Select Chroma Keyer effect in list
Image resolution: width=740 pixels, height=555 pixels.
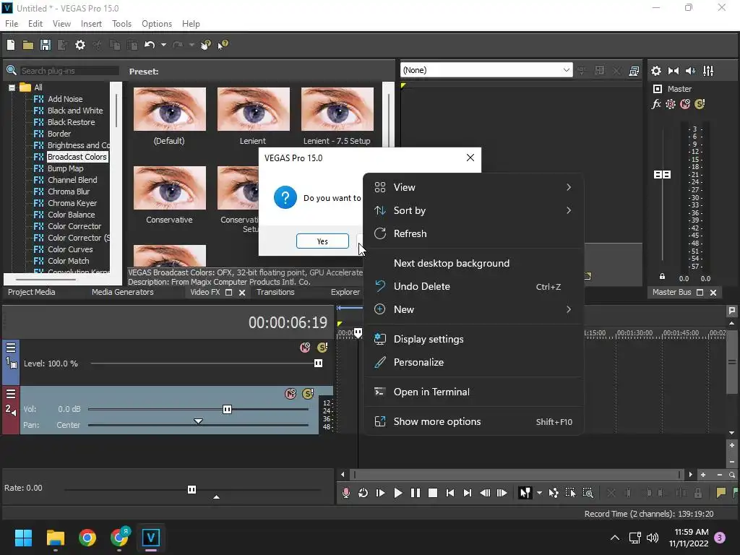[72, 203]
